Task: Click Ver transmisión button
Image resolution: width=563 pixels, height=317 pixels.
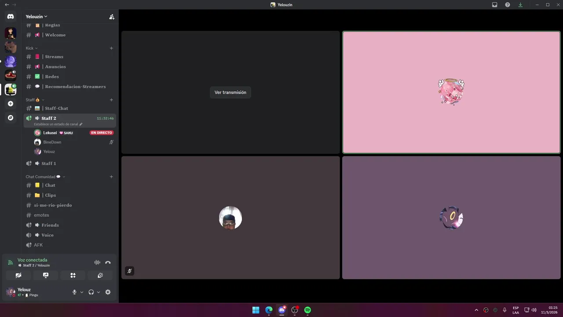Action: [x=230, y=92]
